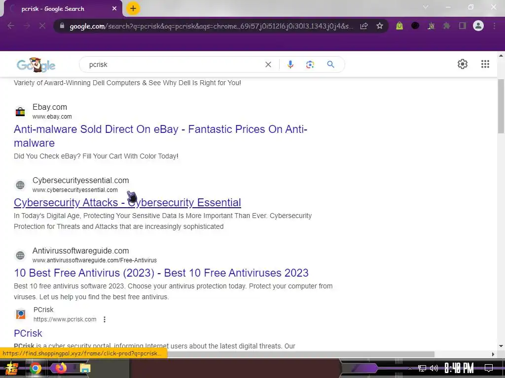Click the vertical page scrollbar thumb

point(501,106)
